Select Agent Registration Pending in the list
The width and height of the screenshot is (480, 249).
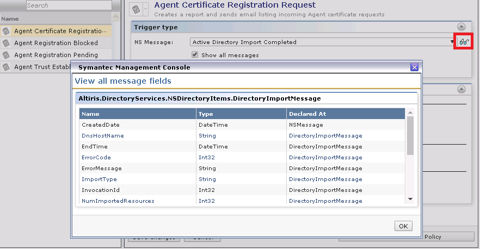(x=56, y=55)
